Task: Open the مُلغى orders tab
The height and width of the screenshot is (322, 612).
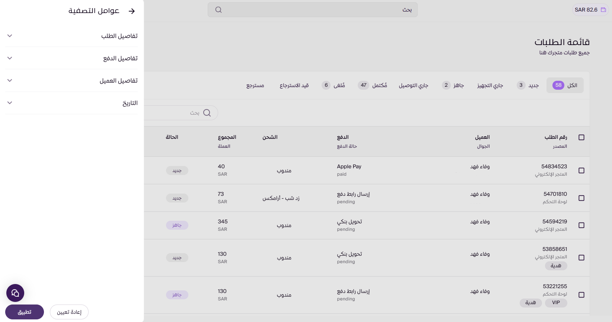Action: (334, 85)
